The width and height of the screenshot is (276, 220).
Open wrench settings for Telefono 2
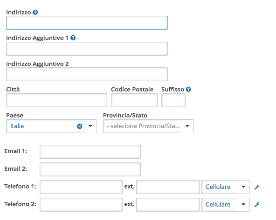257,205
